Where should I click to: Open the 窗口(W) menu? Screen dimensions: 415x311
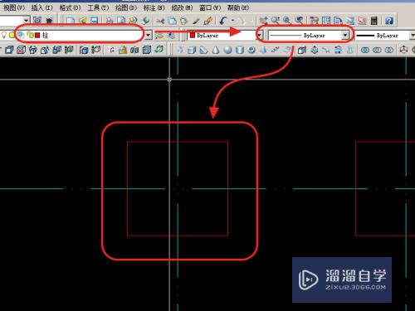pyautogui.click(x=210, y=7)
